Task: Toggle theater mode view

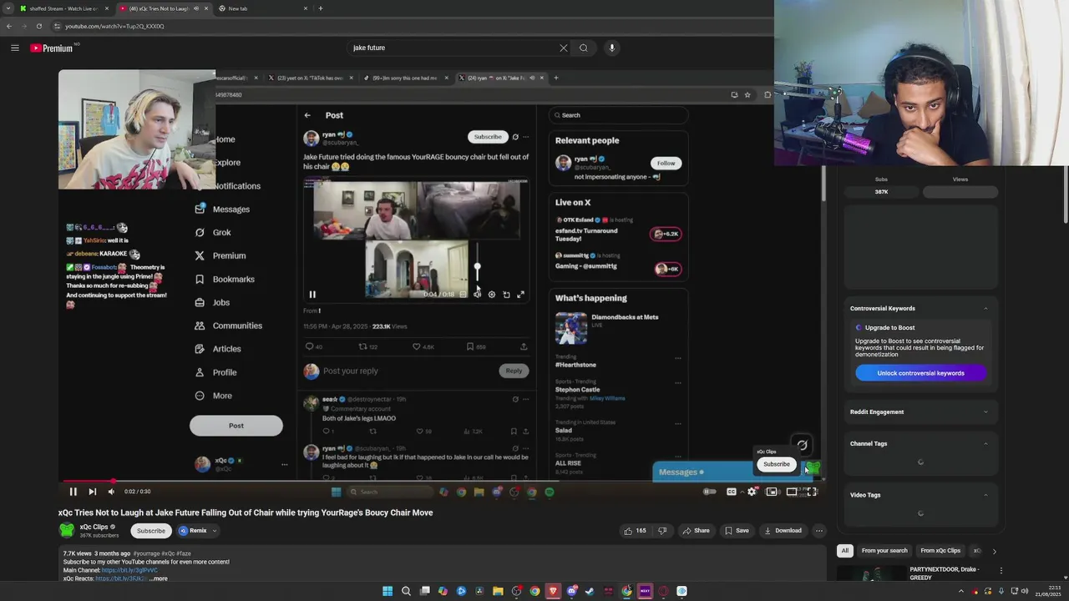Action: (x=792, y=492)
